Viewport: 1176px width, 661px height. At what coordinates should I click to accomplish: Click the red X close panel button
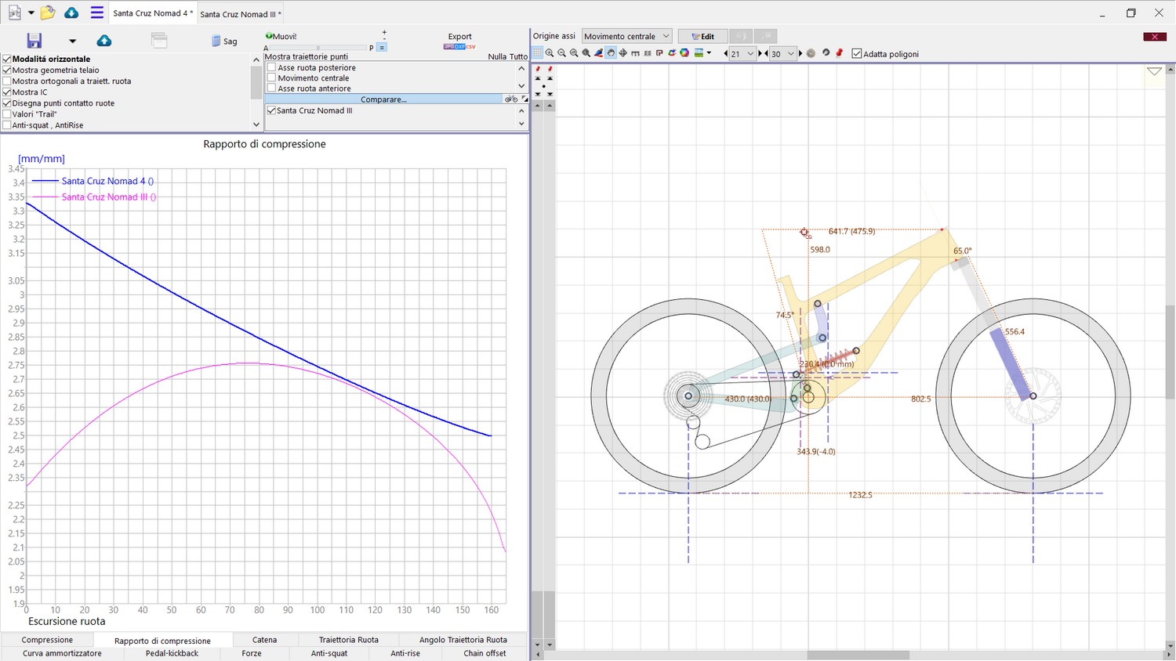(x=1155, y=37)
